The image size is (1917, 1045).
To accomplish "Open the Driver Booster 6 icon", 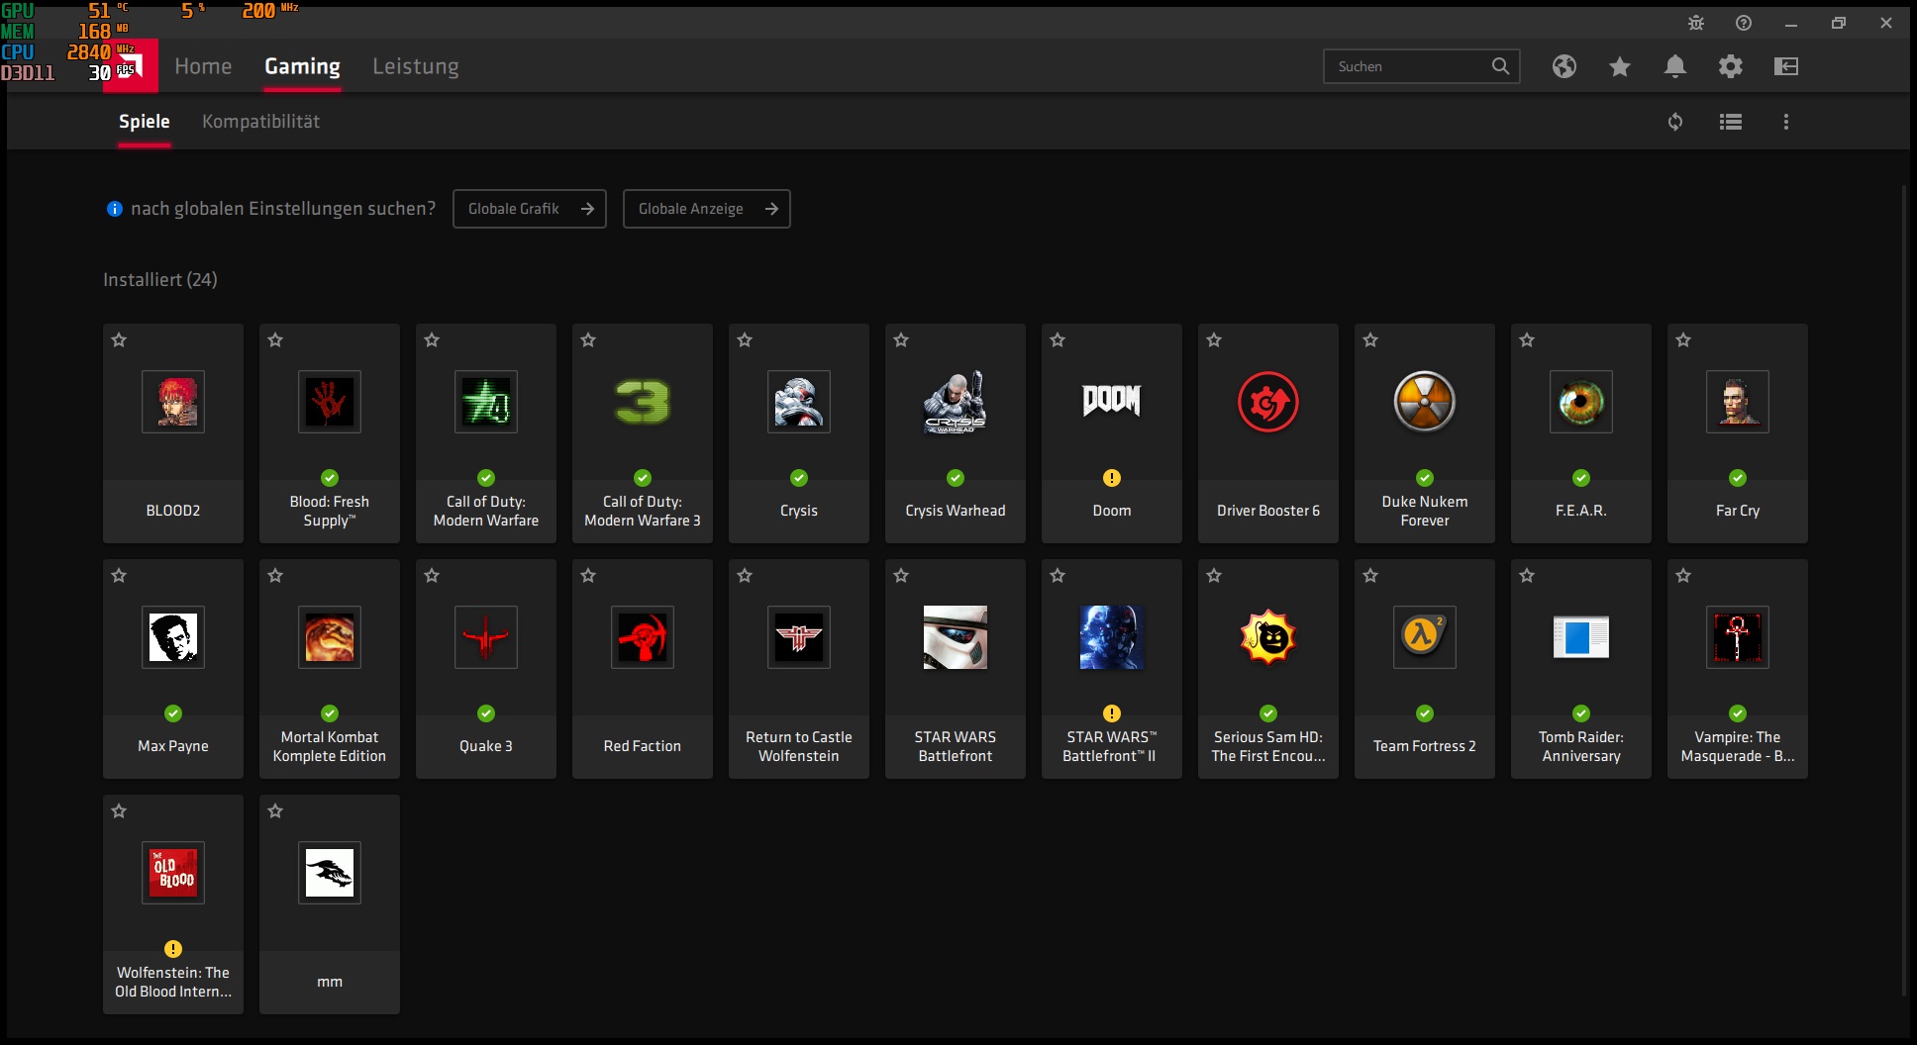I will [1268, 402].
